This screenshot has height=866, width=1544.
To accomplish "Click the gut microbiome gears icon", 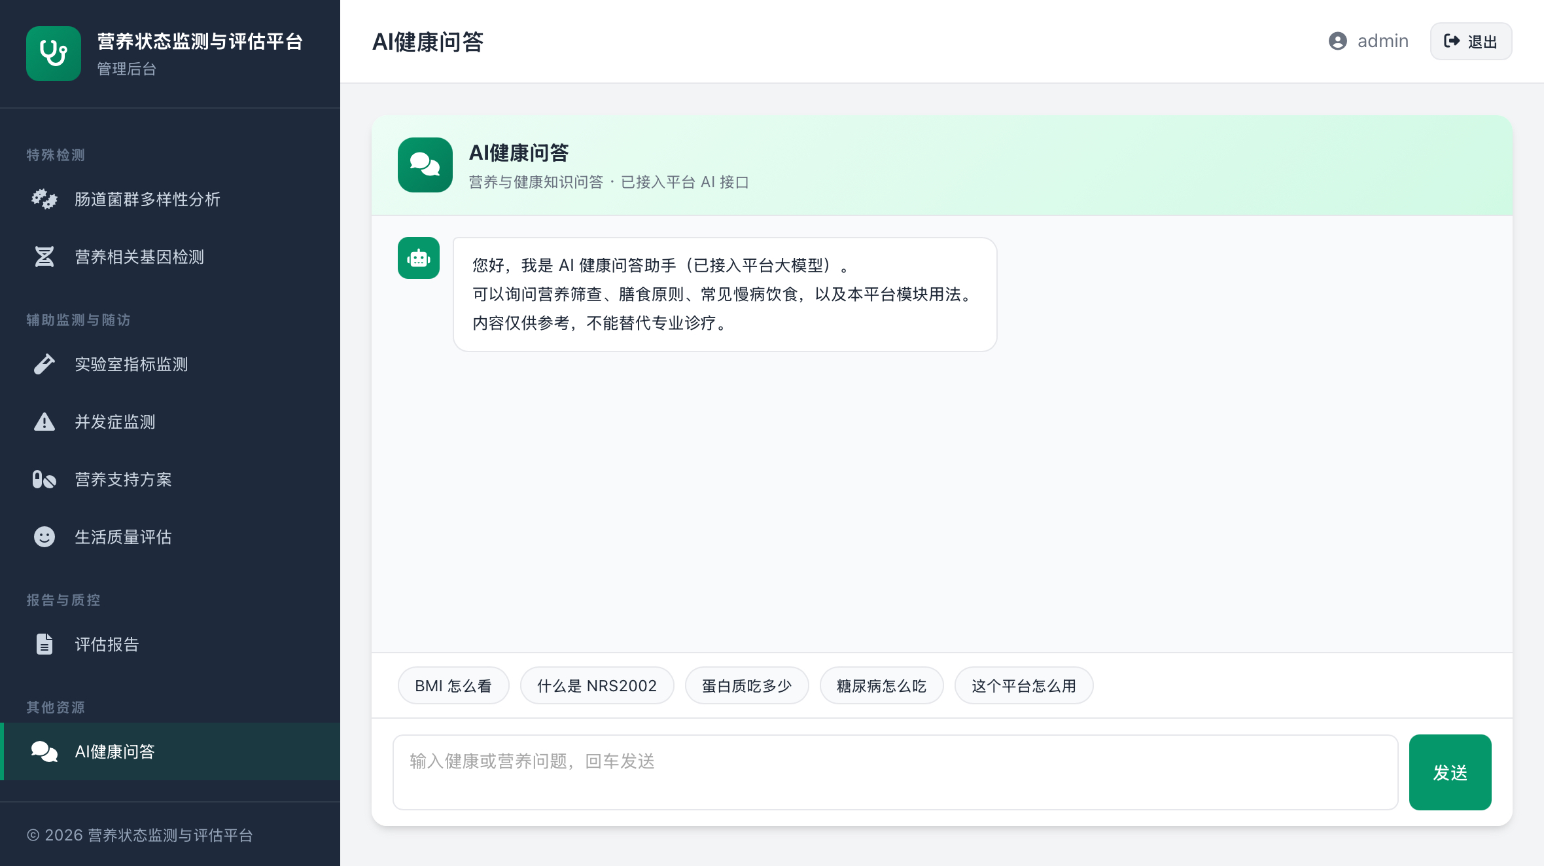I will 44,199.
